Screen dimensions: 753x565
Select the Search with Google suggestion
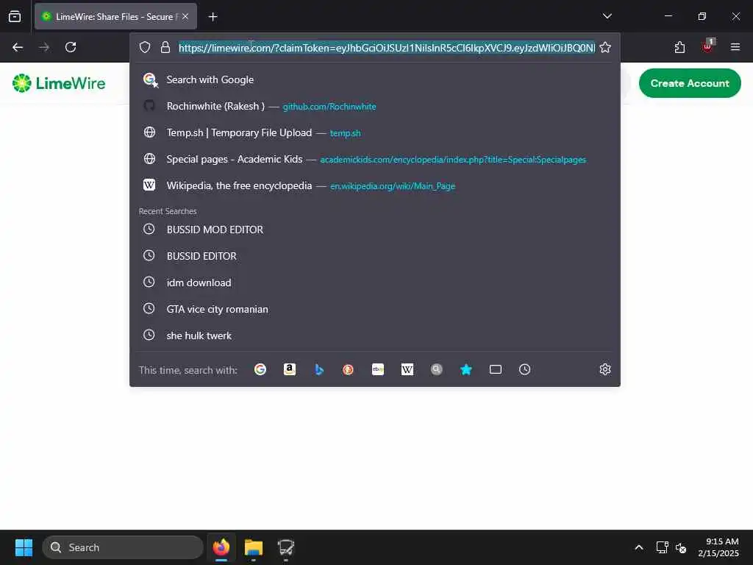coord(374,79)
